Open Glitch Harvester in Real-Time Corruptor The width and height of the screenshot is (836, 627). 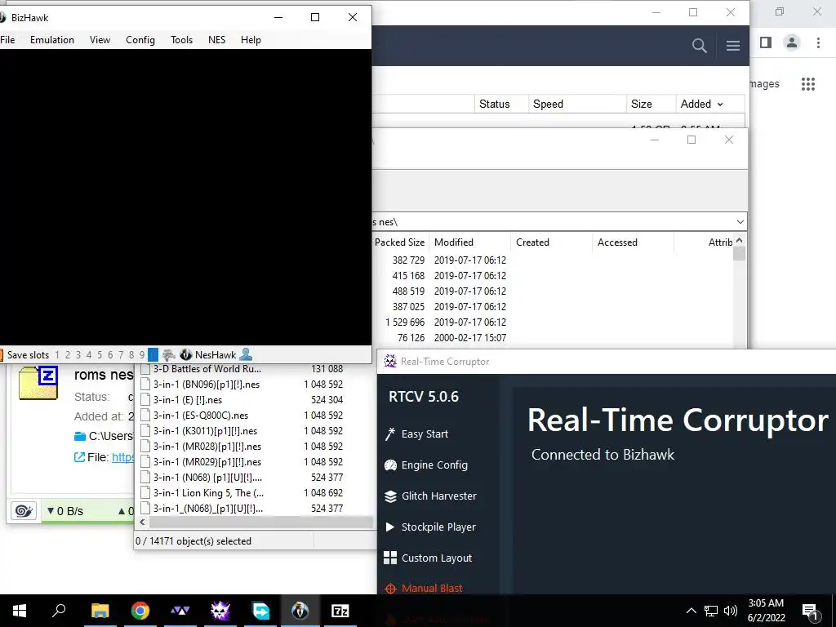click(430, 496)
